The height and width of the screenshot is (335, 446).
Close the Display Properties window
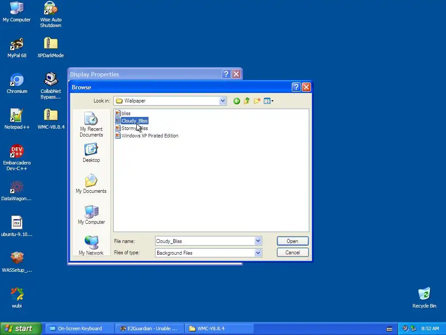point(237,74)
